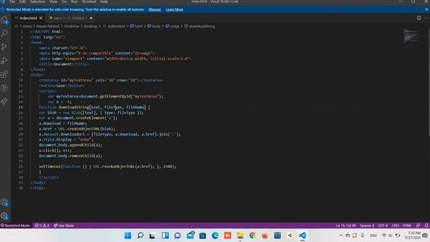Click the Learn More link in banner
The height and width of the screenshot is (242, 430).
pos(175,9)
